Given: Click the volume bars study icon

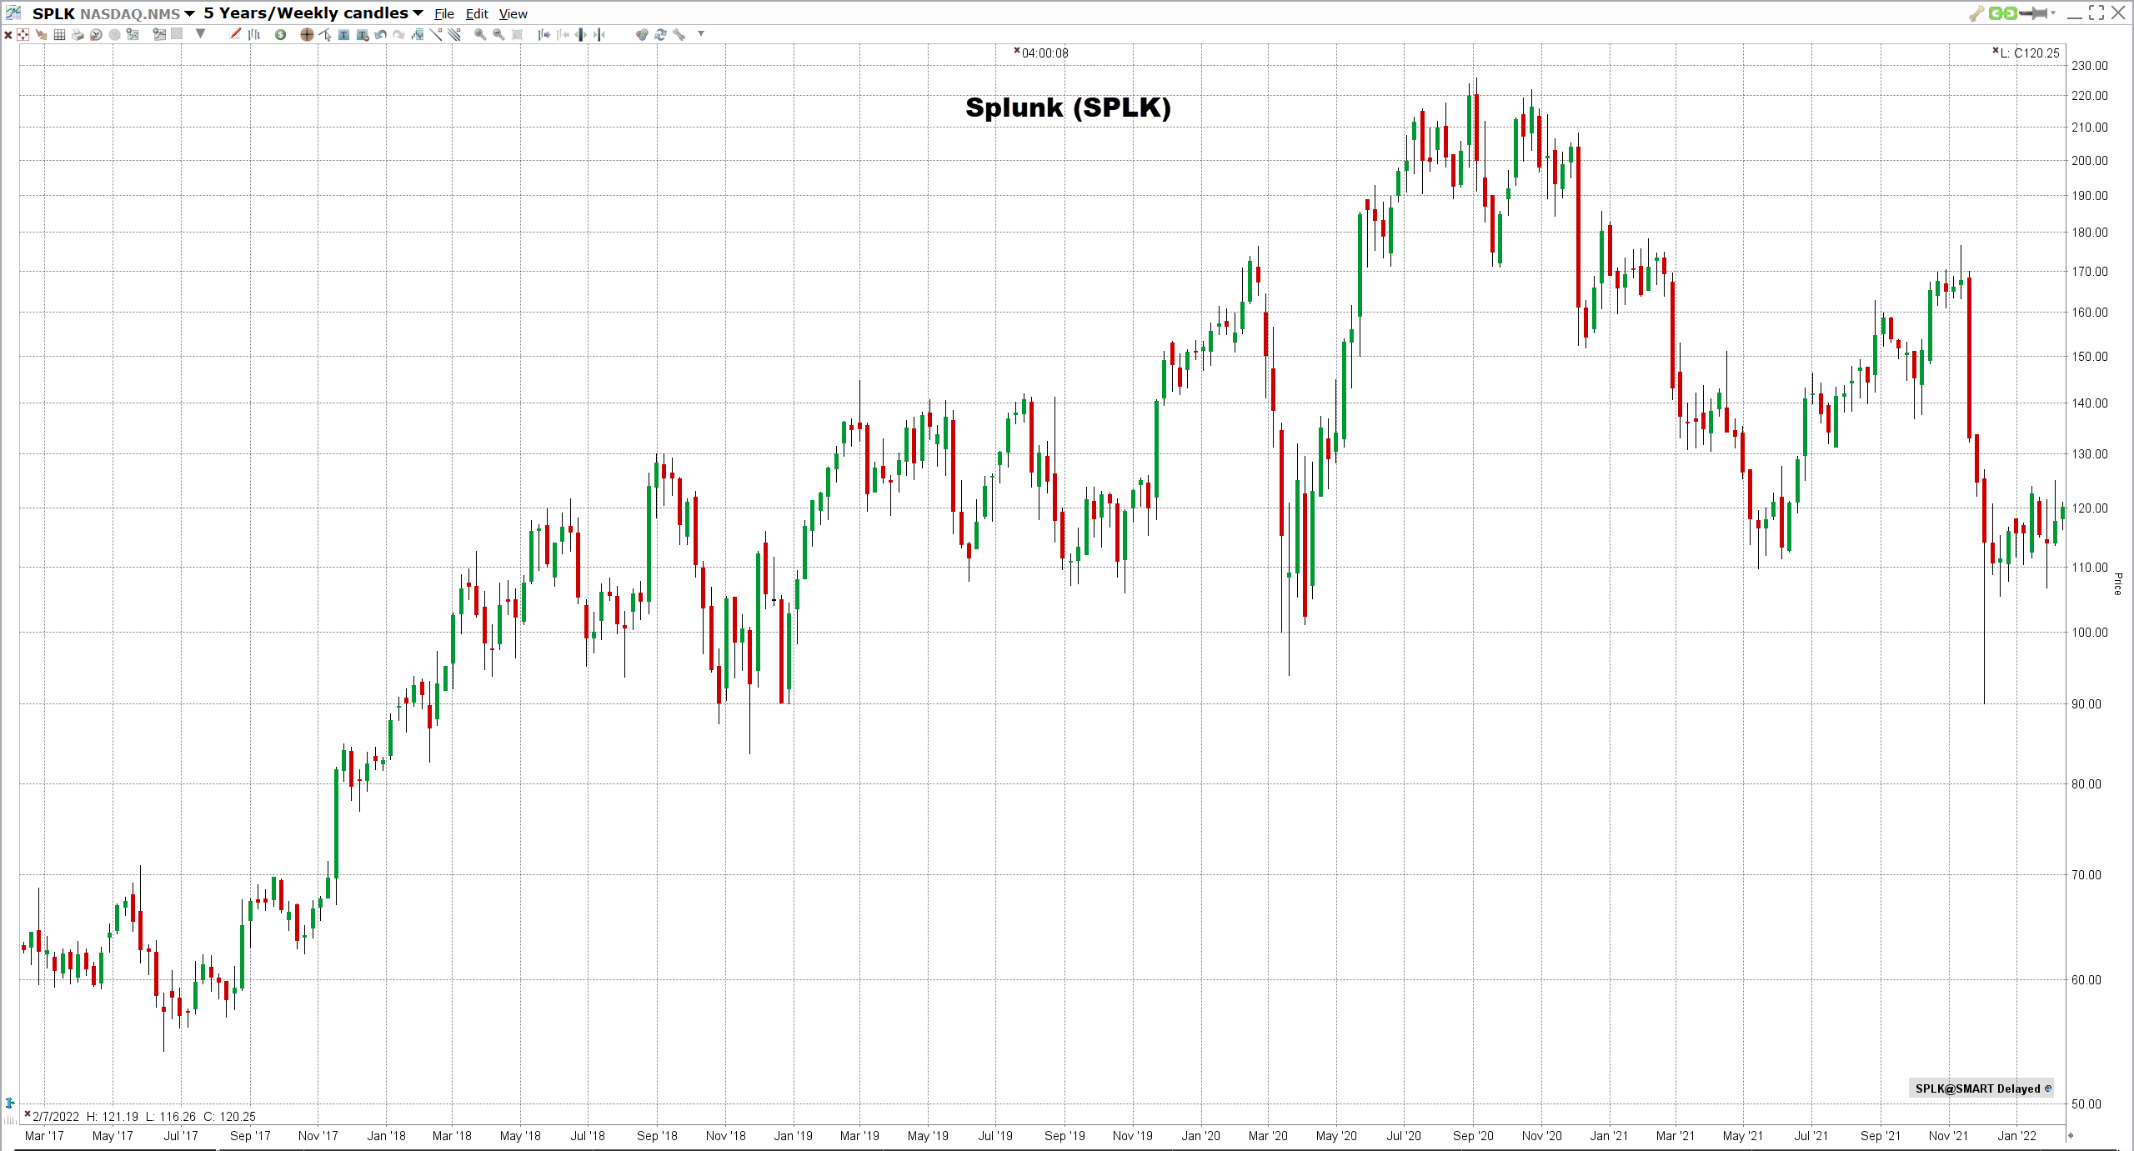Looking at the screenshot, I should [x=418, y=34].
